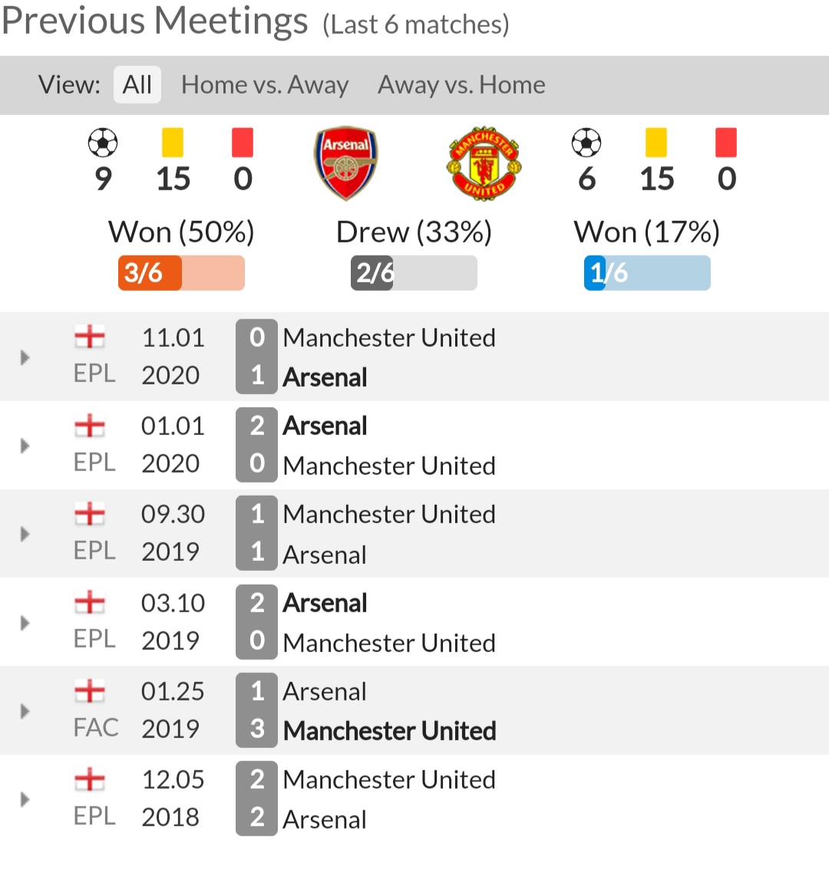Click Manchester United's yellow card icon
829x870 pixels.
[x=656, y=143]
